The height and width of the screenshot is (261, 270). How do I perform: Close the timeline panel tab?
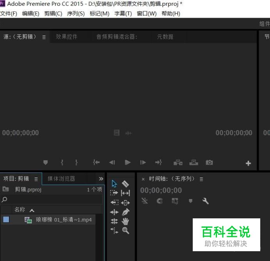tap(143, 179)
